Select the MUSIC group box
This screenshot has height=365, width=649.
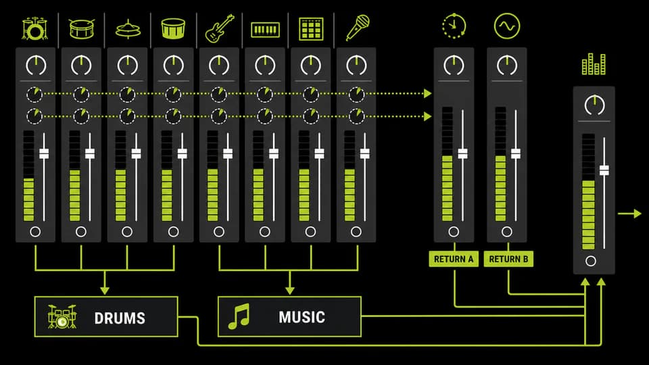tap(290, 316)
